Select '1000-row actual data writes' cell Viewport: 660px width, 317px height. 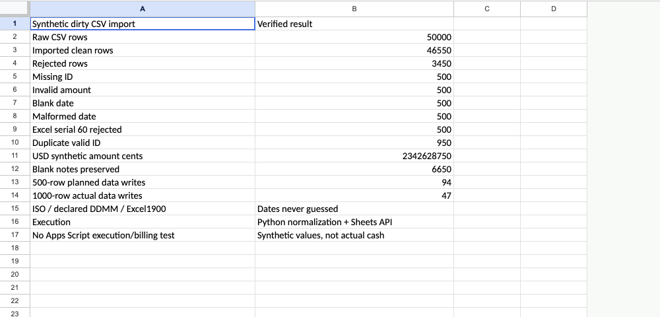pos(143,195)
